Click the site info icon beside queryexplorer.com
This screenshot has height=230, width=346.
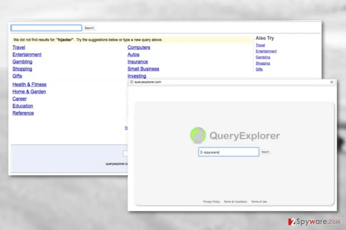(x=132, y=82)
